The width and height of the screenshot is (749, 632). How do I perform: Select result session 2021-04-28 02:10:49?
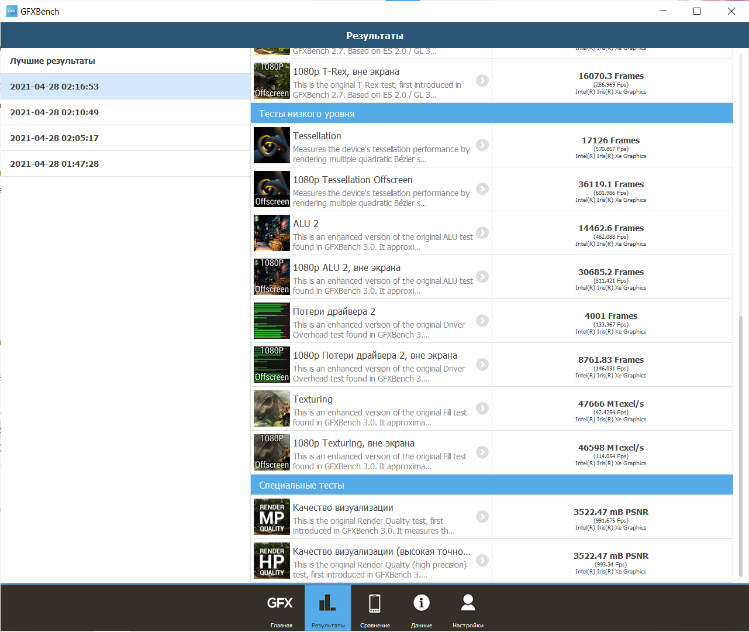(125, 112)
